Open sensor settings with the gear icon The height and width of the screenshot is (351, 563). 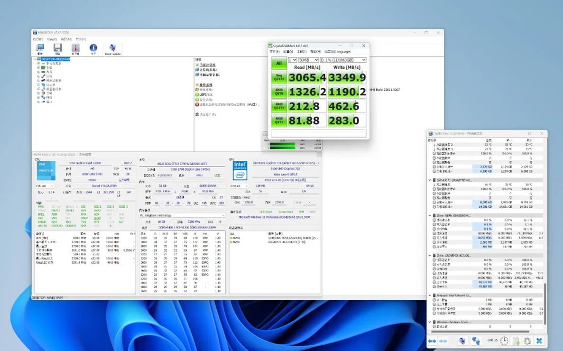(527, 341)
